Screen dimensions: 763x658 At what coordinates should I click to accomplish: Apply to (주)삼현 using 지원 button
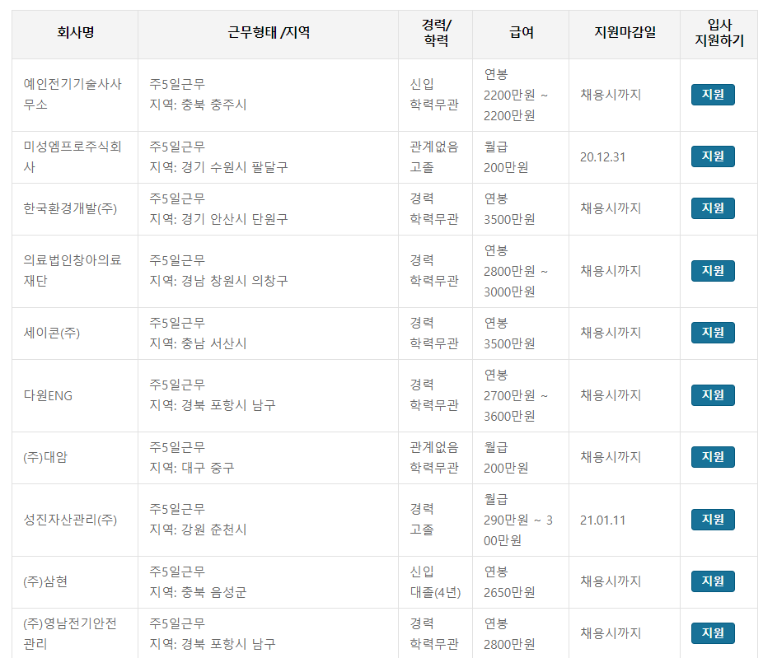[713, 581]
